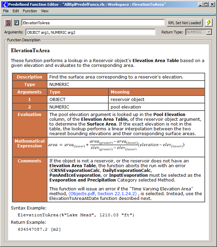Click the yellow lightning bolt icon
The width and height of the screenshot is (217, 247).
point(209,23)
